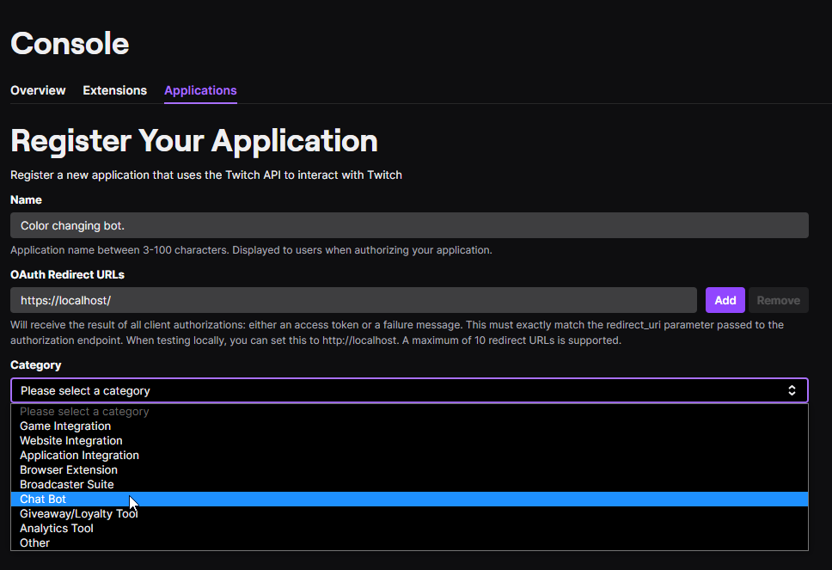Click the Remove URL button
This screenshot has width=832, height=570.
tap(779, 300)
